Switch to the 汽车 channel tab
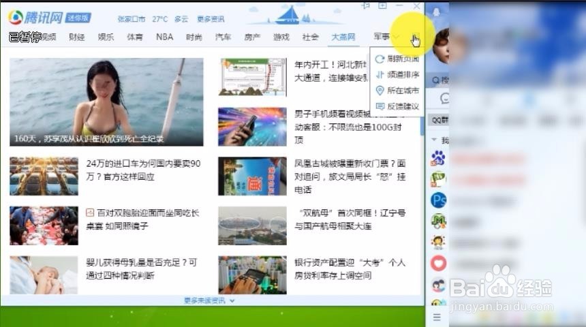This screenshot has height=327, width=586. pos(223,37)
